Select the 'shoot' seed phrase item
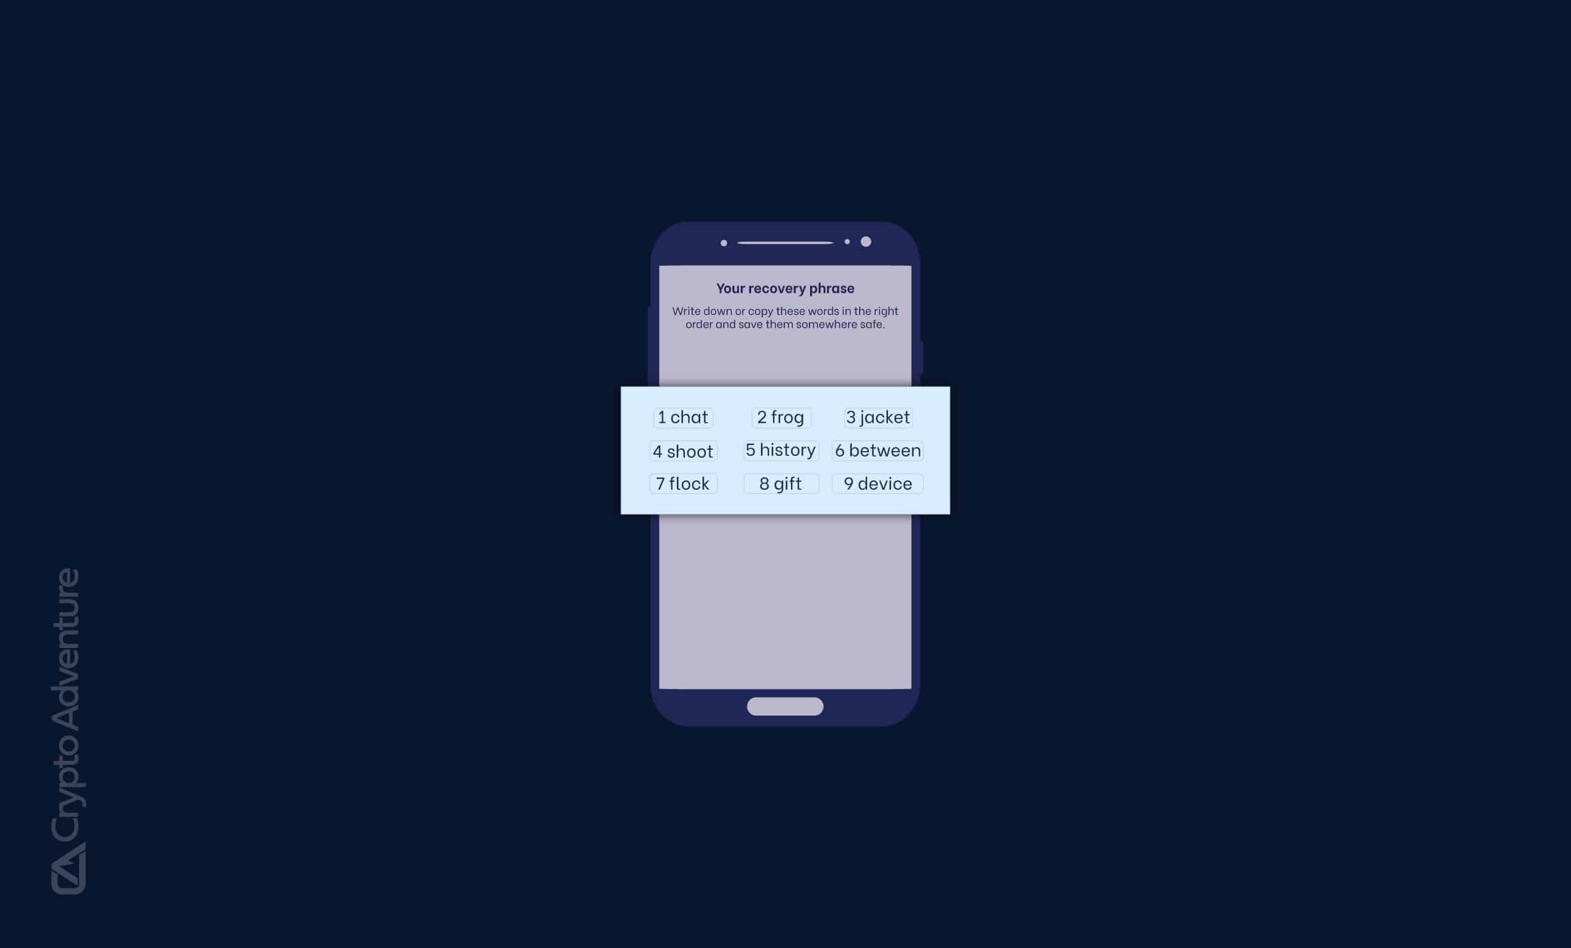 coord(682,449)
